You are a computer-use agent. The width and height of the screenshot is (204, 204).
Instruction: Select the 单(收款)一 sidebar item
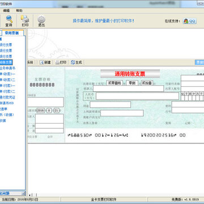pyautogui.click(x=7, y=74)
